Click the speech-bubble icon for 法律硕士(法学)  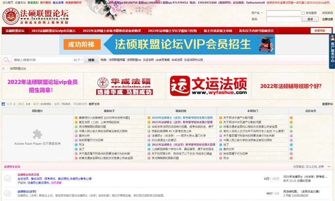click(x=8, y=193)
